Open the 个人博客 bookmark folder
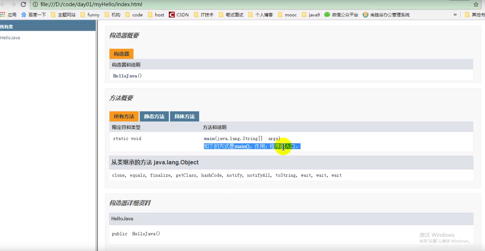485x251 pixels. (x=261, y=15)
